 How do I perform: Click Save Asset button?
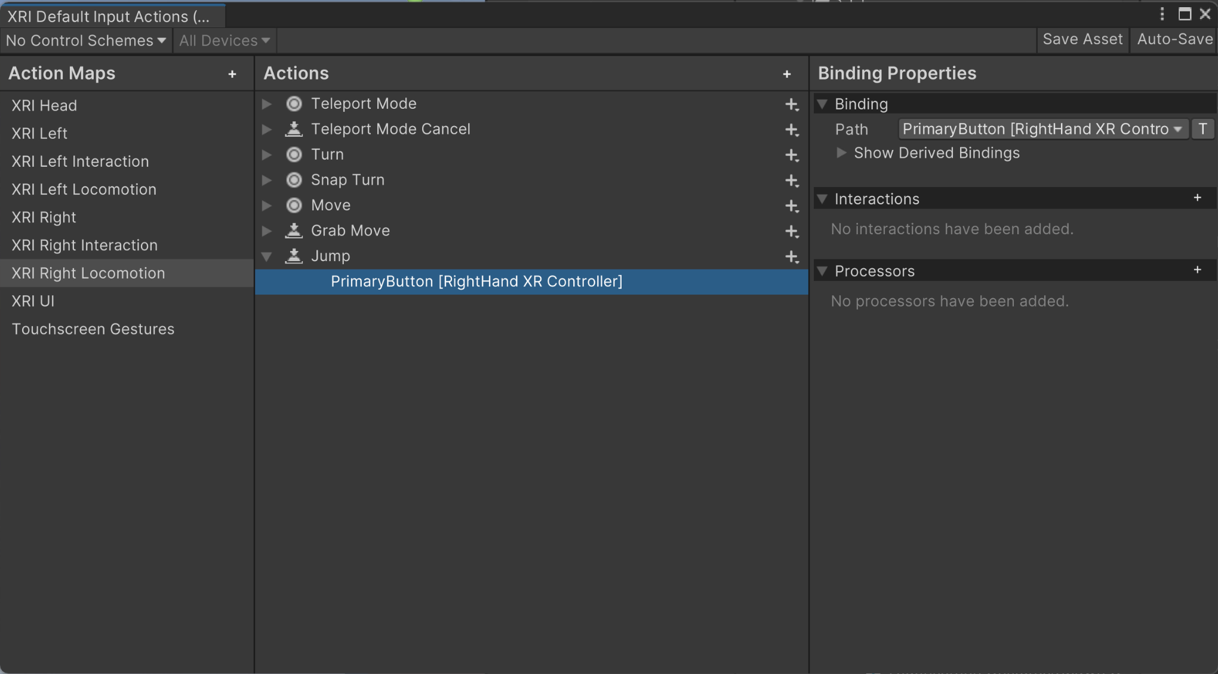(1082, 39)
